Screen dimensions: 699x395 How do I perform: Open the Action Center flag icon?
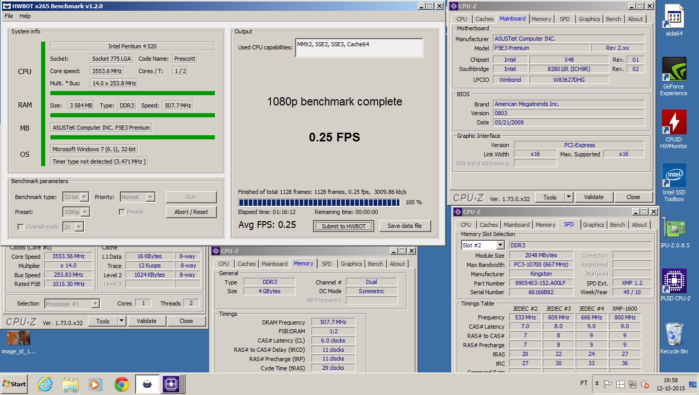click(608, 384)
